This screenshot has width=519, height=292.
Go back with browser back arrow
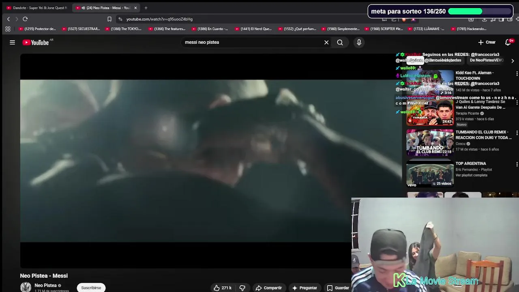pyautogui.click(x=8, y=19)
